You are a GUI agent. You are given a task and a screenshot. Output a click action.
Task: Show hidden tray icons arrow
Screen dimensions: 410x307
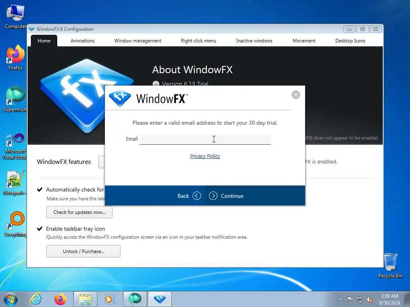(340, 299)
